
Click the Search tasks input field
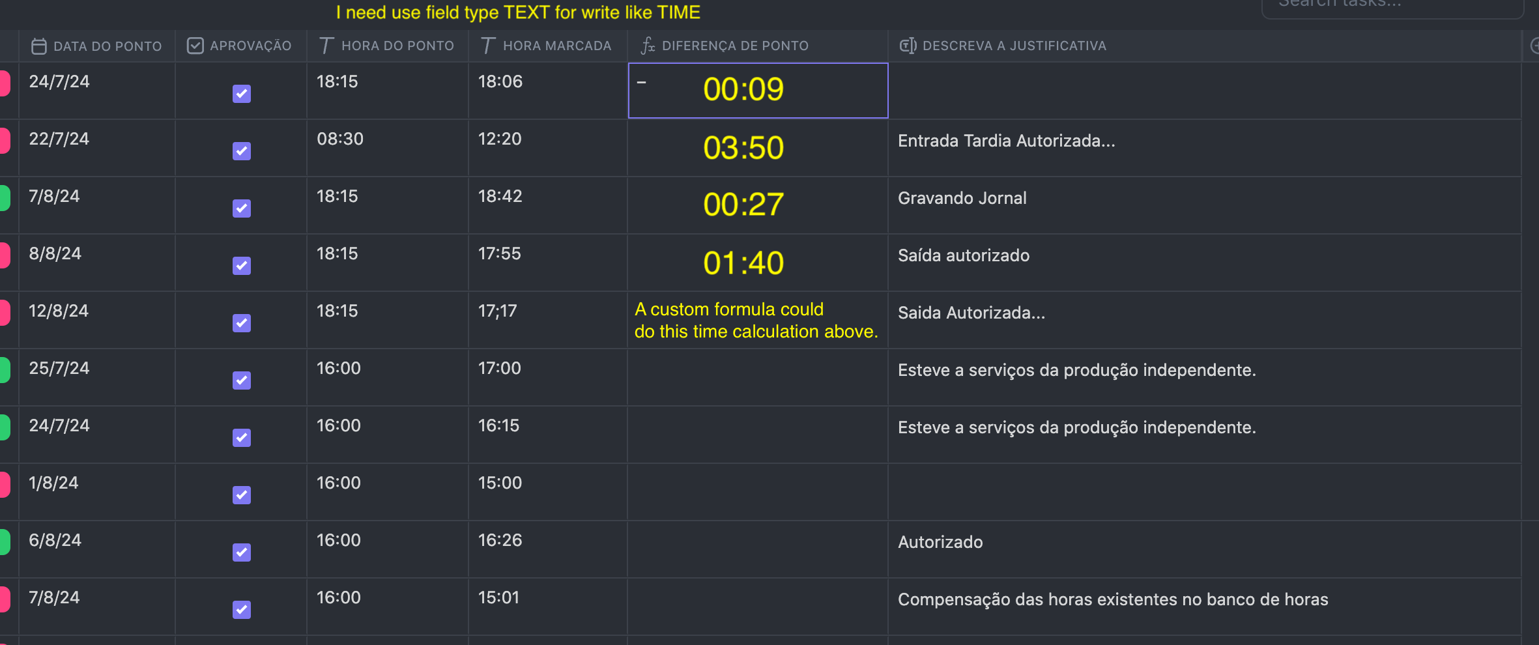click(x=1392, y=5)
